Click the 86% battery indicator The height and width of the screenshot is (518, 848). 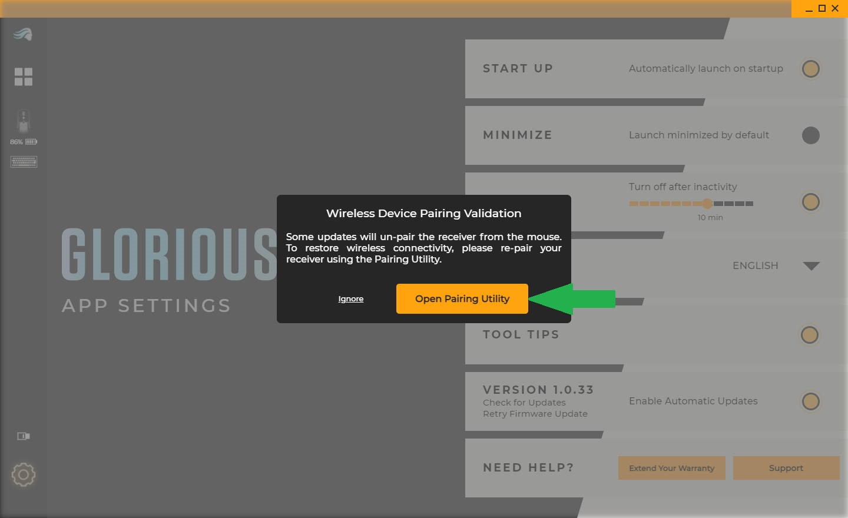(24, 142)
